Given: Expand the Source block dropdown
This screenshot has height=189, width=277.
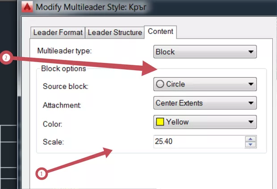Looking at the screenshot, I should (205, 84).
